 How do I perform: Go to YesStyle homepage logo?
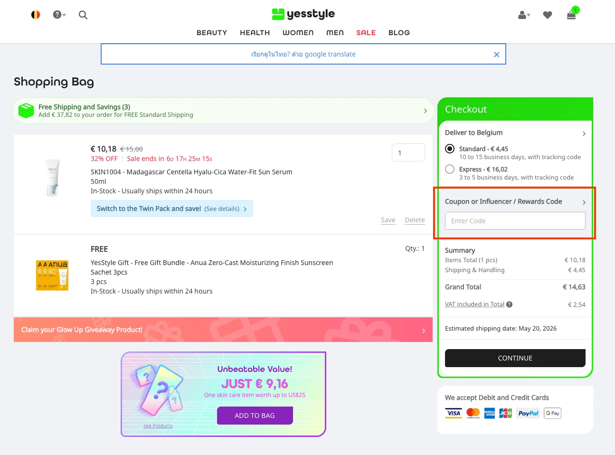(x=303, y=14)
